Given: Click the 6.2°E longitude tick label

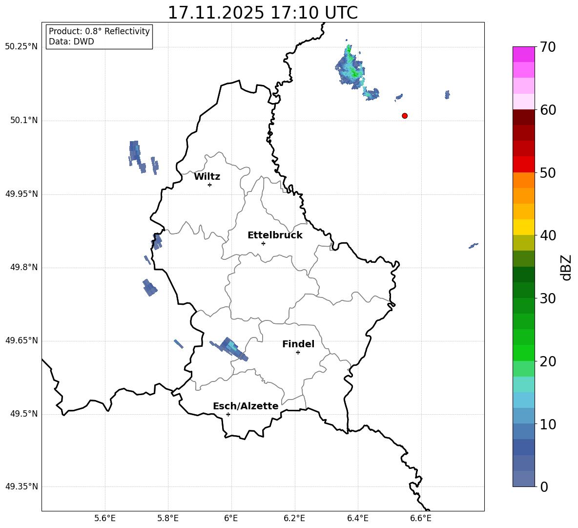Looking at the screenshot, I should coord(295,518).
